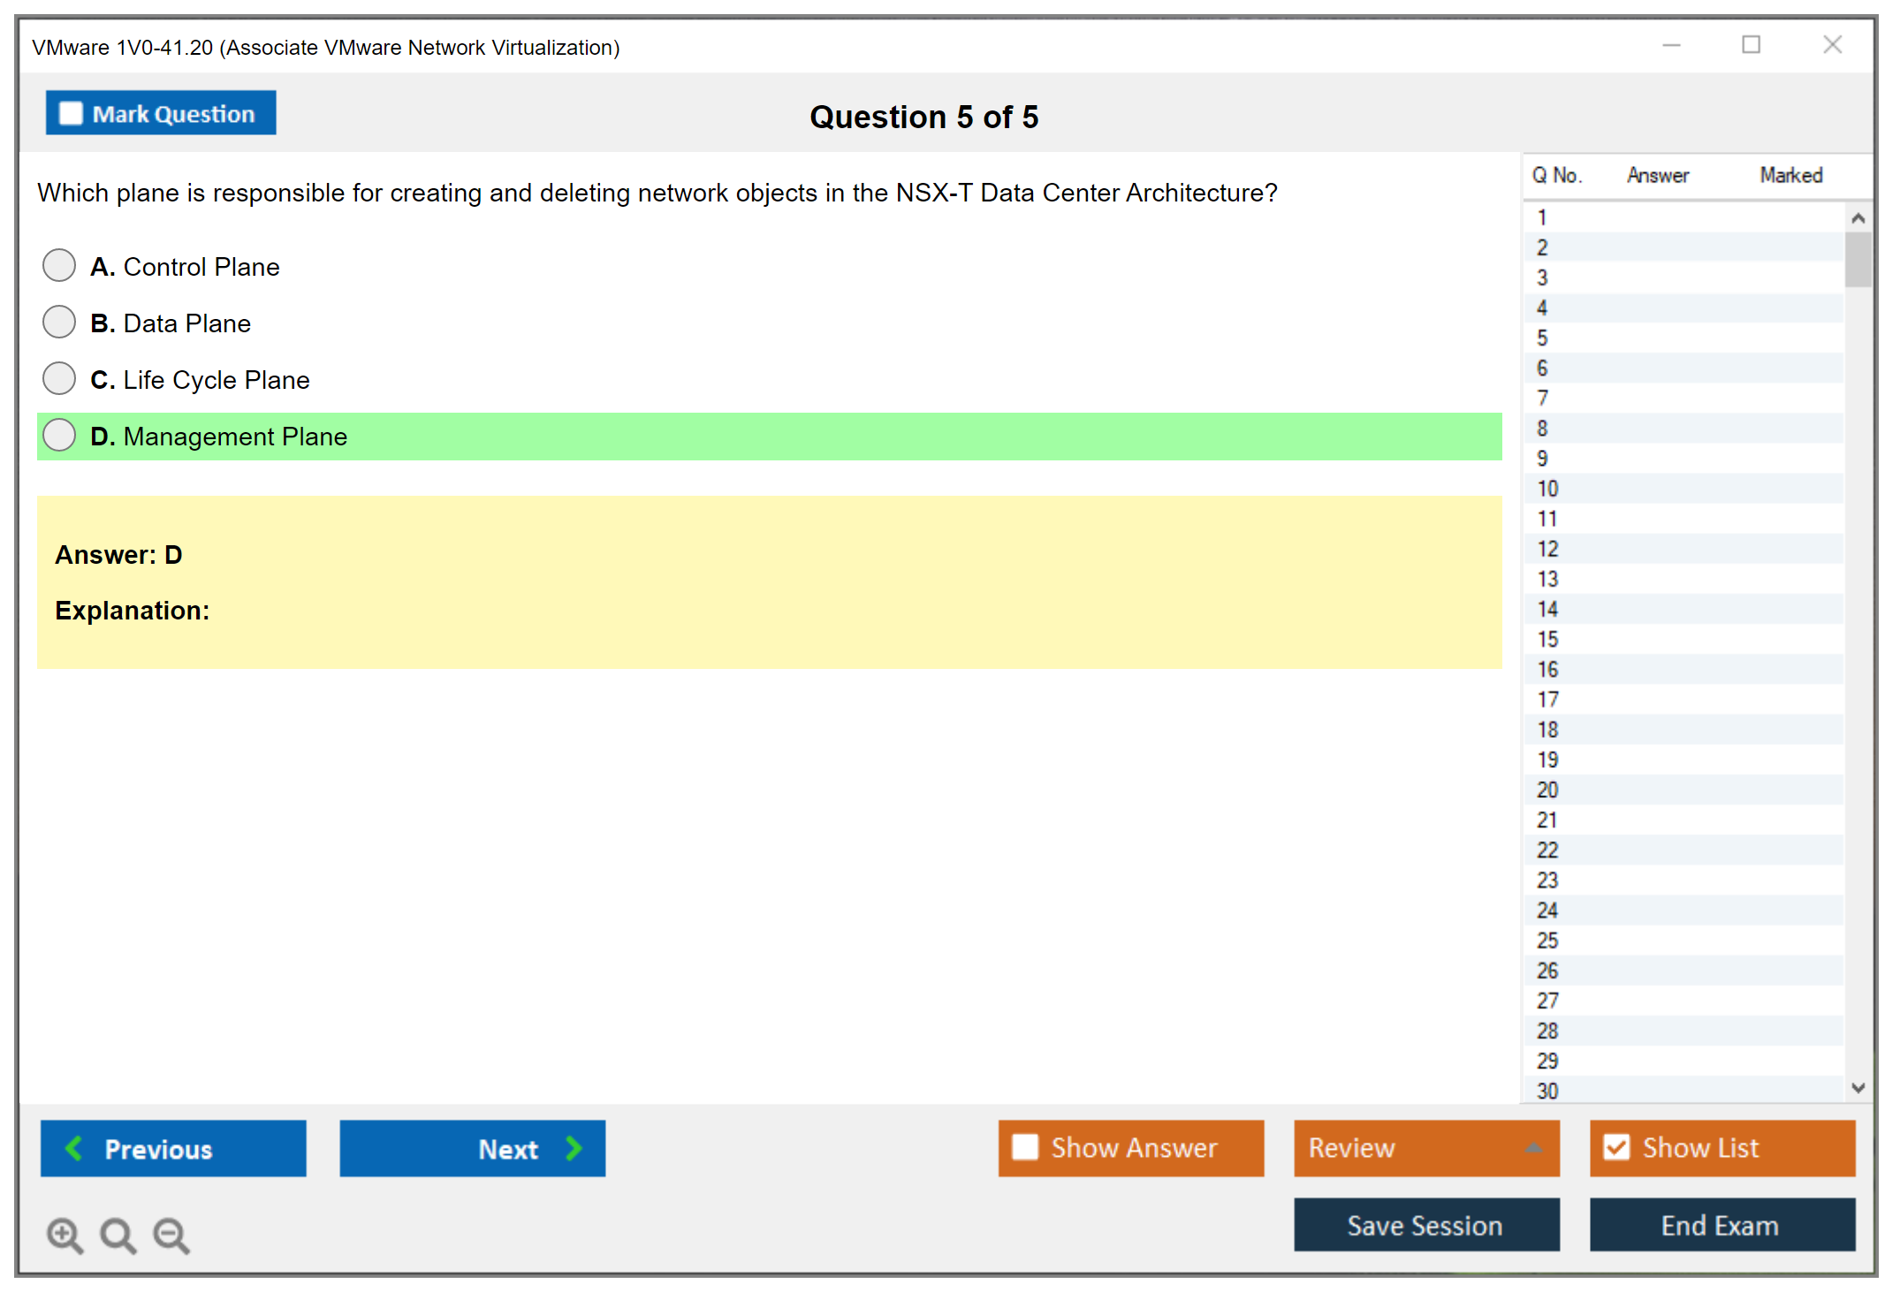Image resolution: width=1900 pixels, height=1299 pixels.
Task: Open question 5 in the list
Action: pyautogui.click(x=1542, y=338)
